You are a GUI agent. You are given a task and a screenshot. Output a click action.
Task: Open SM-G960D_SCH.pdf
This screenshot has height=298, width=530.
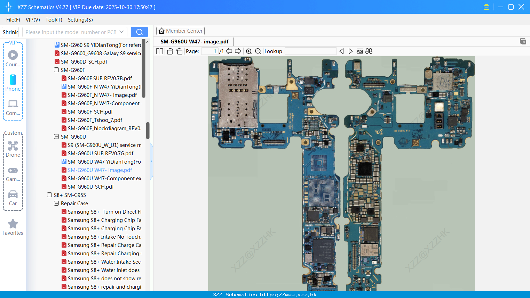coord(84,61)
